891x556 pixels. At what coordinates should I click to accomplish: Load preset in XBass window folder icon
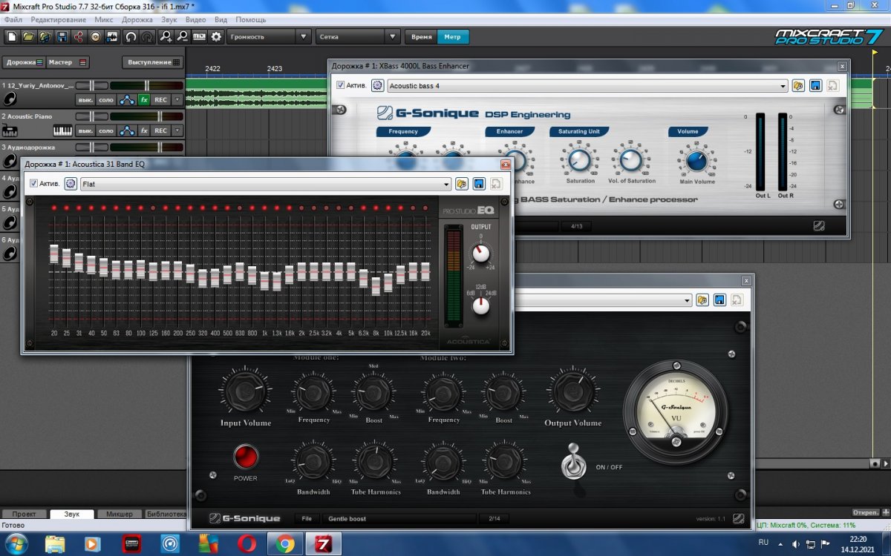[798, 86]
